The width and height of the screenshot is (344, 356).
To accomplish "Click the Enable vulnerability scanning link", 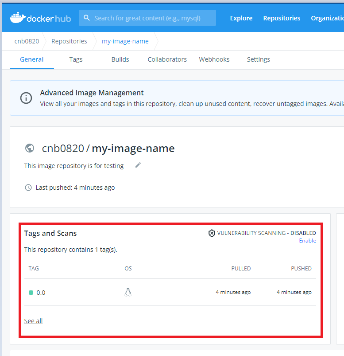I will [x=308, y=241].
